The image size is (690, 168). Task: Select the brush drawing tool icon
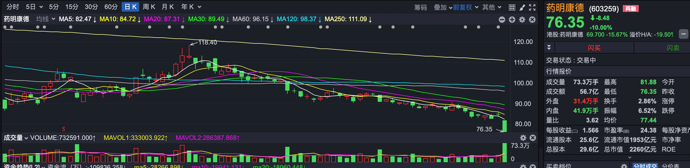522,7
